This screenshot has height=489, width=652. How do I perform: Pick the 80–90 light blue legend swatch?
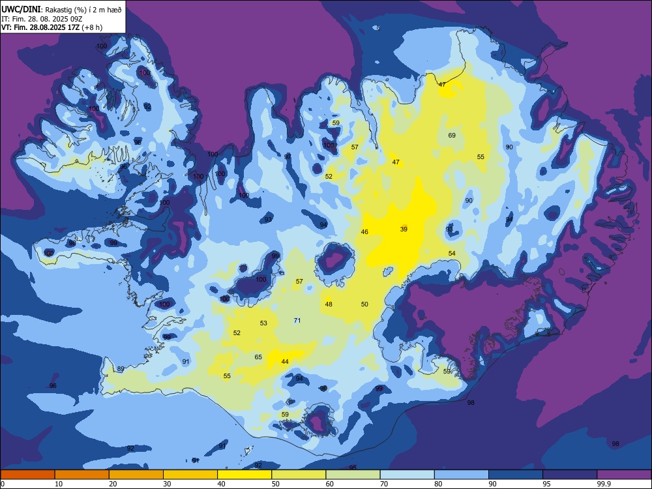click(462, 475)
